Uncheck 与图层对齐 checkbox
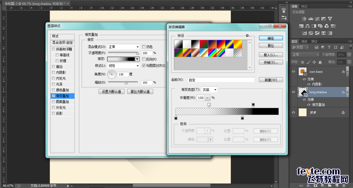The image size is (353, 188). [144, 65]
